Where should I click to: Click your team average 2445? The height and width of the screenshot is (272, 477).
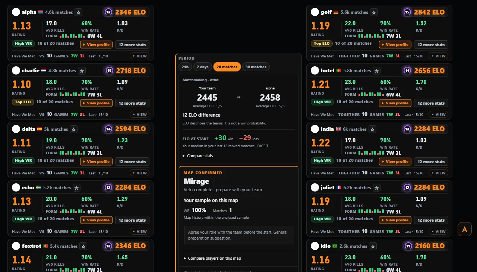207,98
